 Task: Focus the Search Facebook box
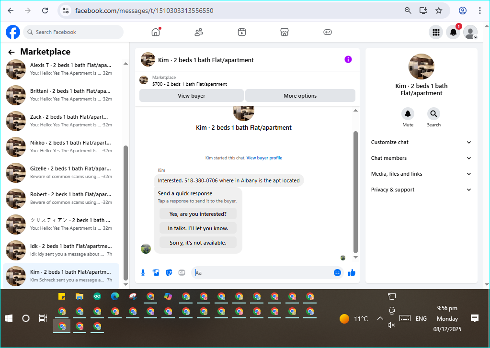[73, 32]
